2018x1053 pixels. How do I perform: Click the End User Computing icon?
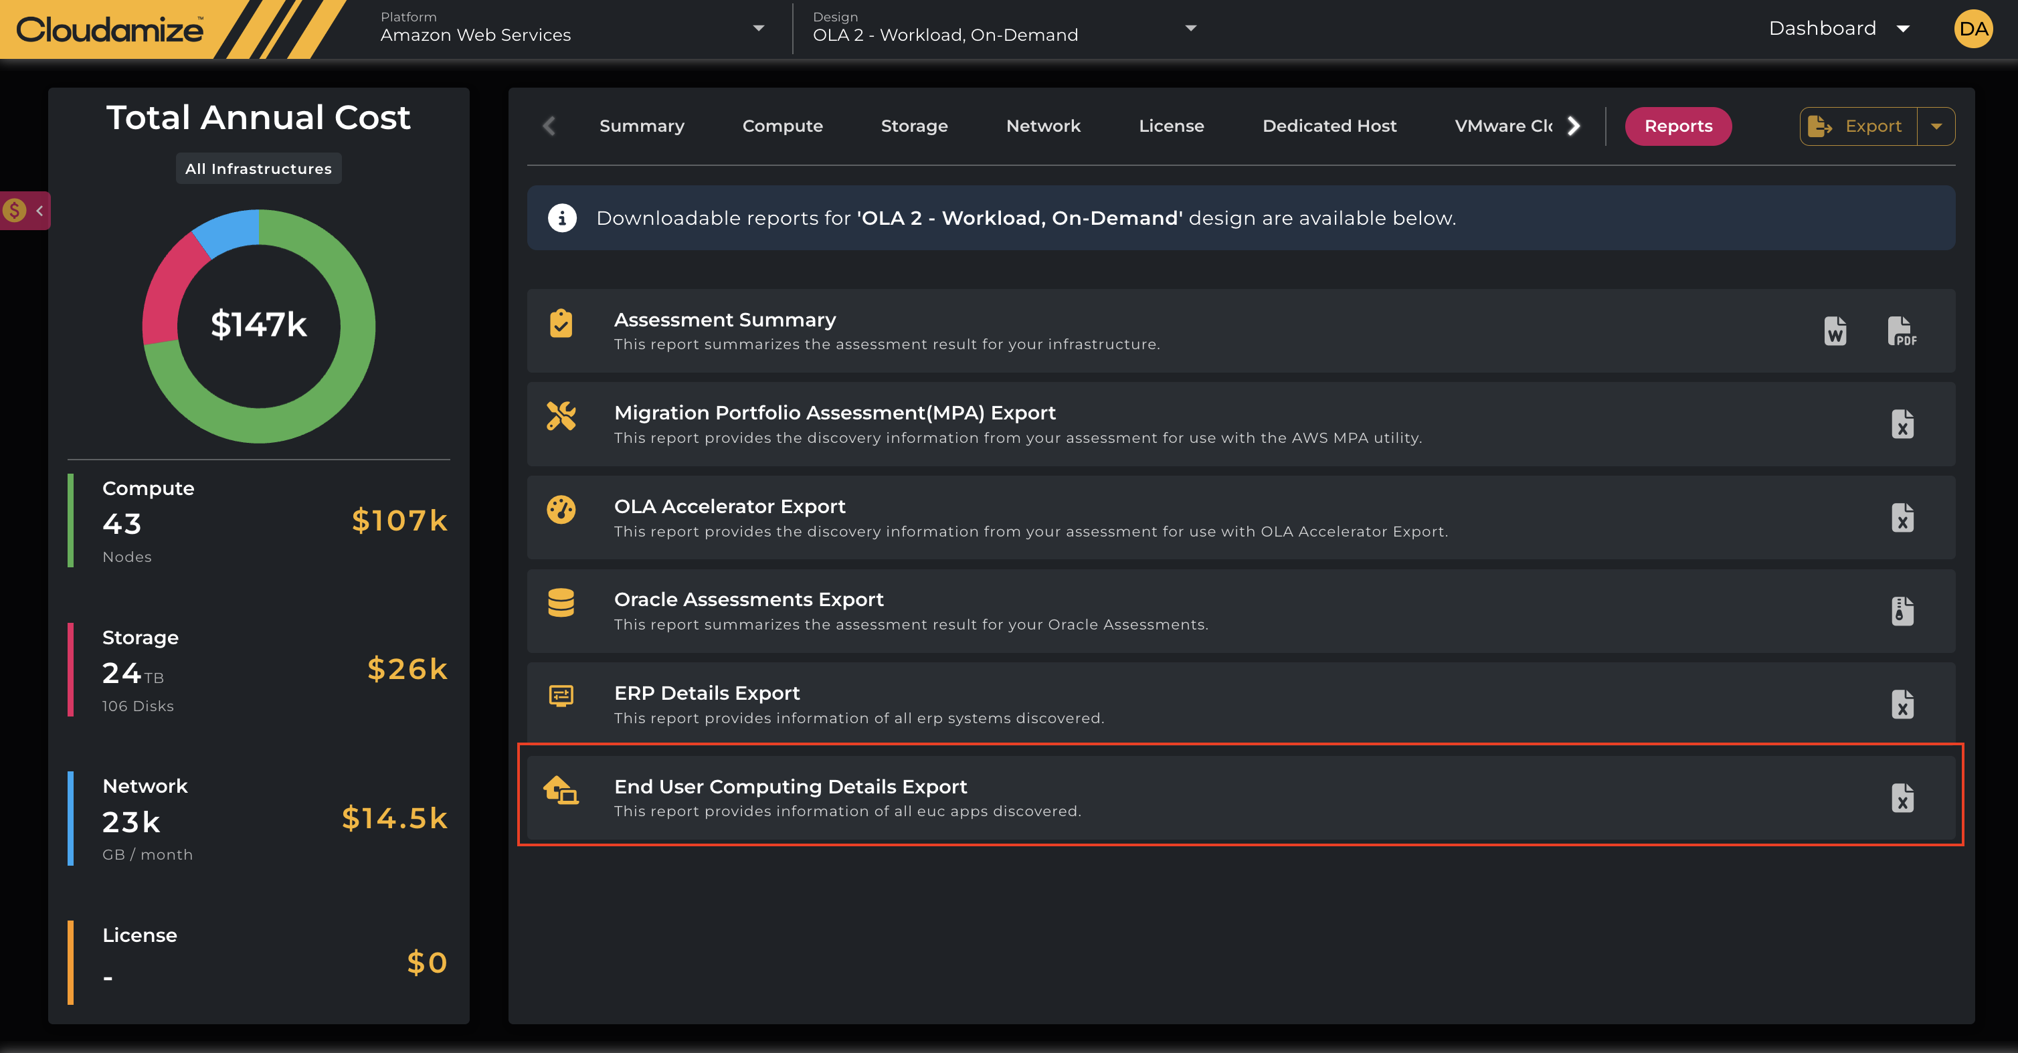[x=561, y=789]
